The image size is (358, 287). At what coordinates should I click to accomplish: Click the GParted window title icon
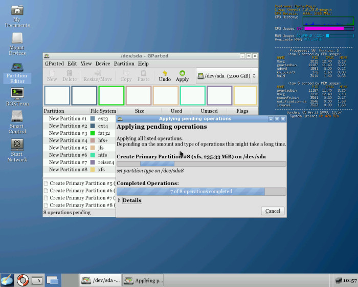pos(47,56)
